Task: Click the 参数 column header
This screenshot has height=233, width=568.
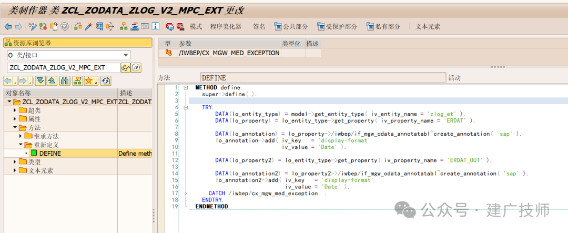Action: tap(229, 44)
